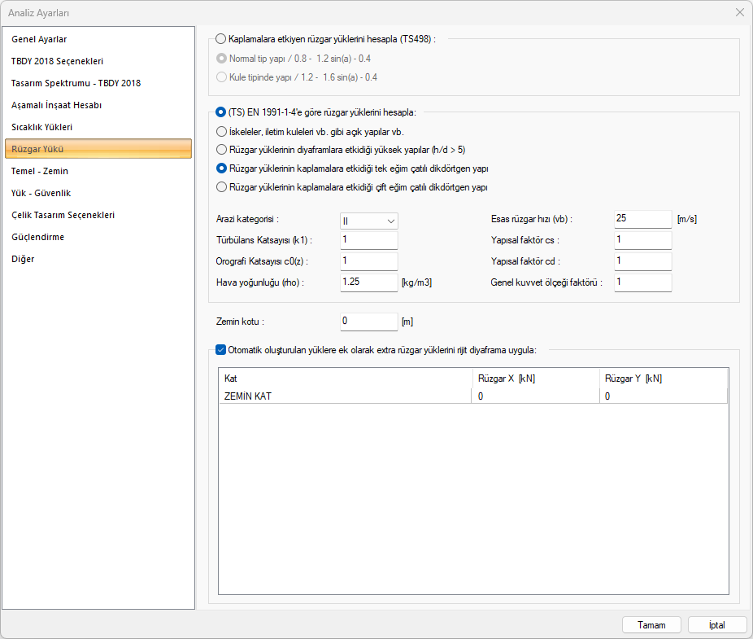Go to Tasarım Spektrumu - TBDY 2018

pos(76,83)
